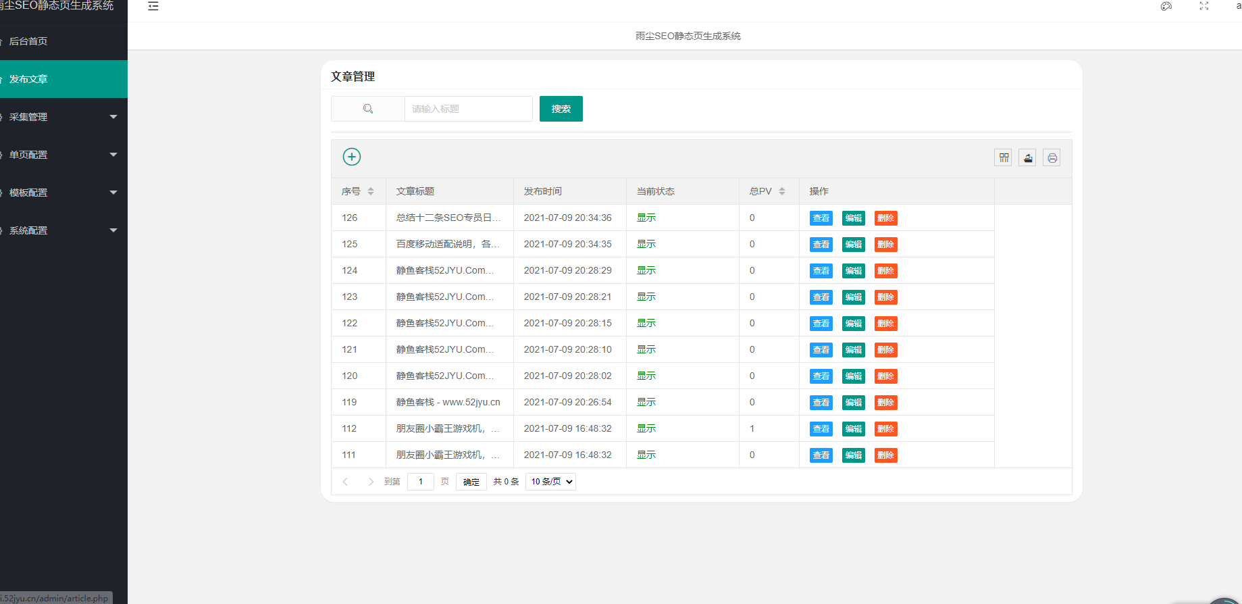This screenshot has height=604, width=1242.
Task: Enter fullscreen with the expand icon
Action: [1204, 6]
